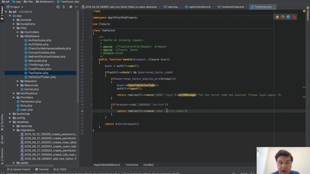
Task: Expand the Requests folder
Action: click(x=18, y=81)
